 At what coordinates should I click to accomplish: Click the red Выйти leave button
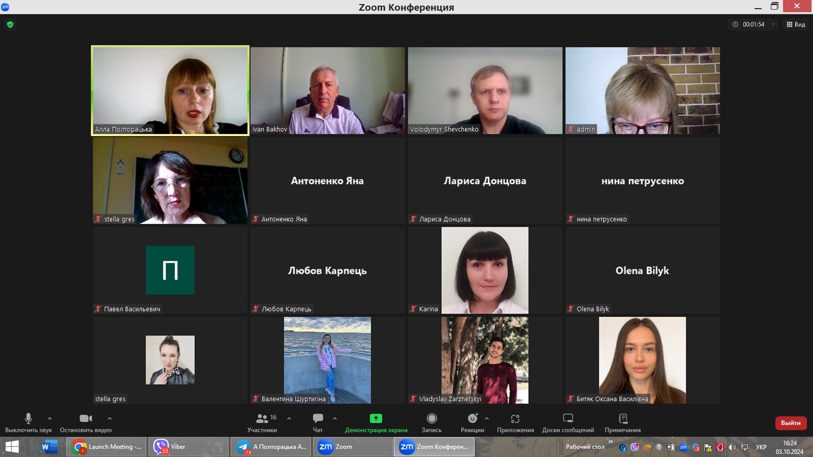pyautogui.click(x=791, y=423)
